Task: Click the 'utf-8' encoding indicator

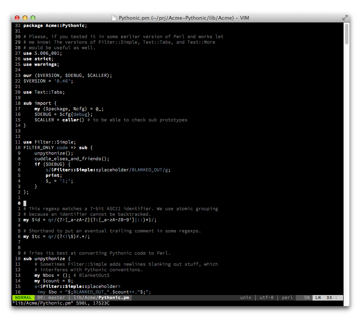Action: [x=266, y=297]
